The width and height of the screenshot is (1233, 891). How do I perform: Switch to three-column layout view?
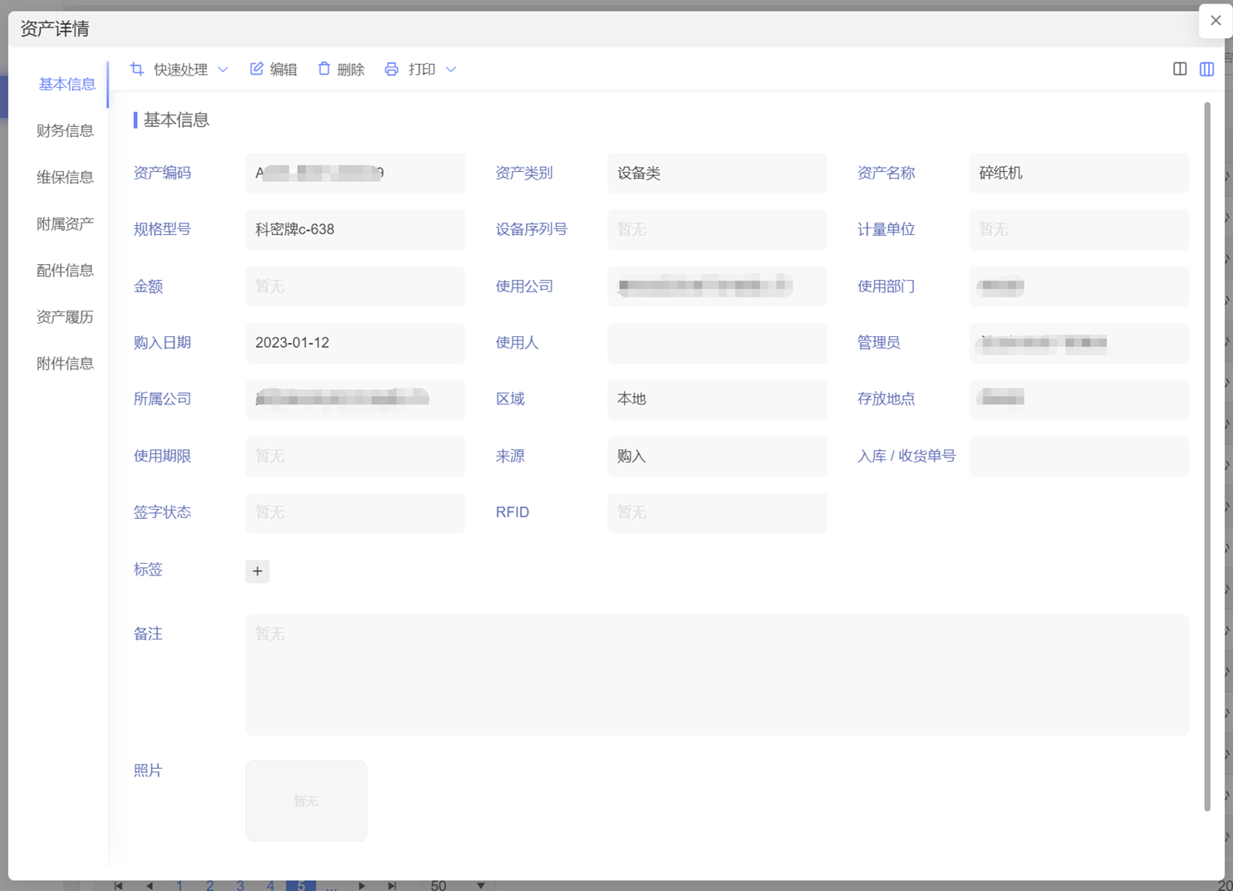tap(1206, 69)
